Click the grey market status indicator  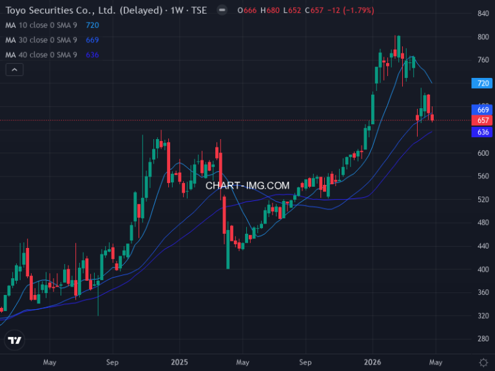[x=222, y=10]
